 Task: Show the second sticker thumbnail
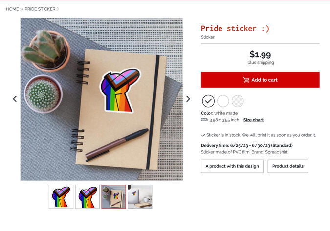88,197
